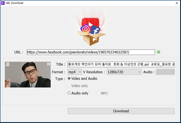Image resolution: width=181 pixels, height=123 pixels.
Task: Click into the URL input field
Action: [91, 52]
